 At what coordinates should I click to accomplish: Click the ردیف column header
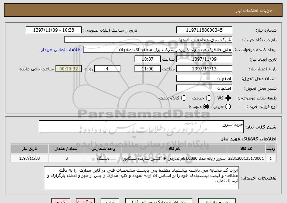[x=271, y=149]
